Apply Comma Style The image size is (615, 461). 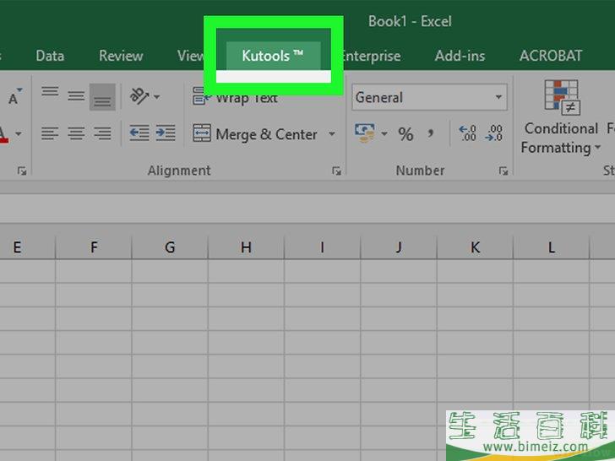point(431,134)
